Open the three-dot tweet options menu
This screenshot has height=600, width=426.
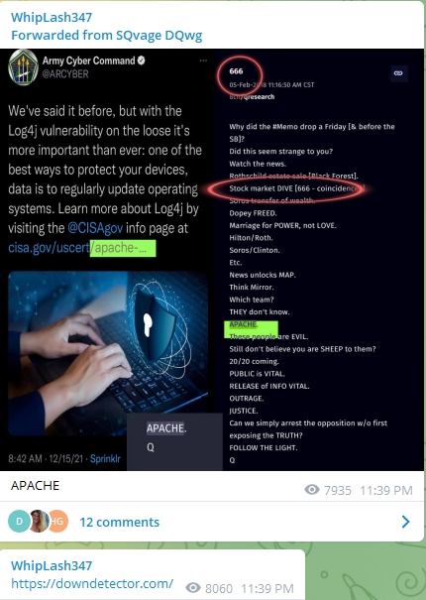pyautogui.click(x=203, y=60)
